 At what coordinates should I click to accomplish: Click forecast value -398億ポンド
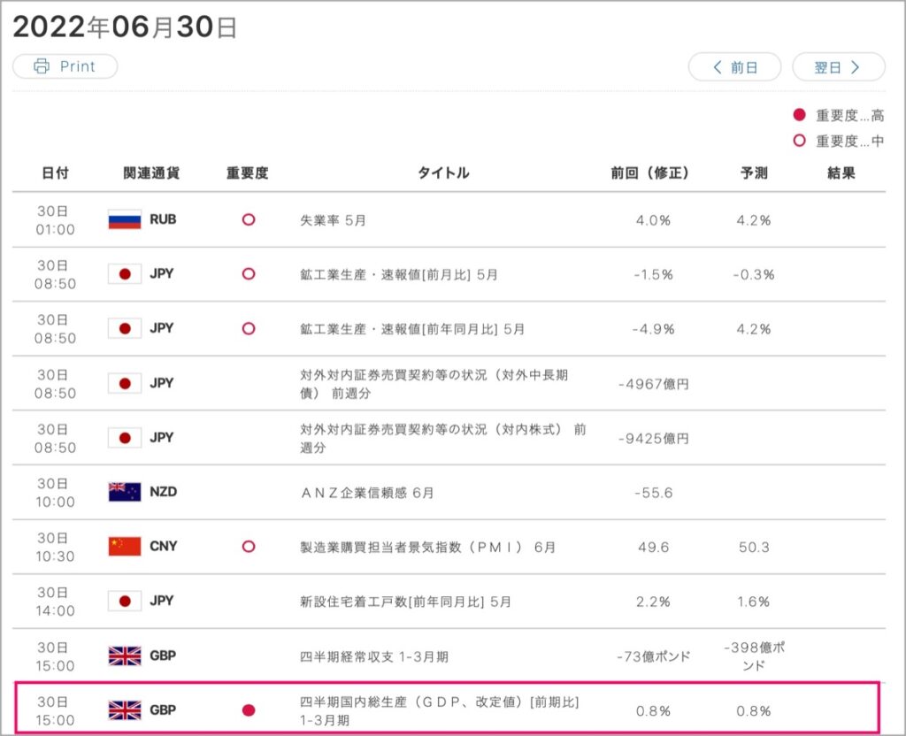tap(754, 656)
